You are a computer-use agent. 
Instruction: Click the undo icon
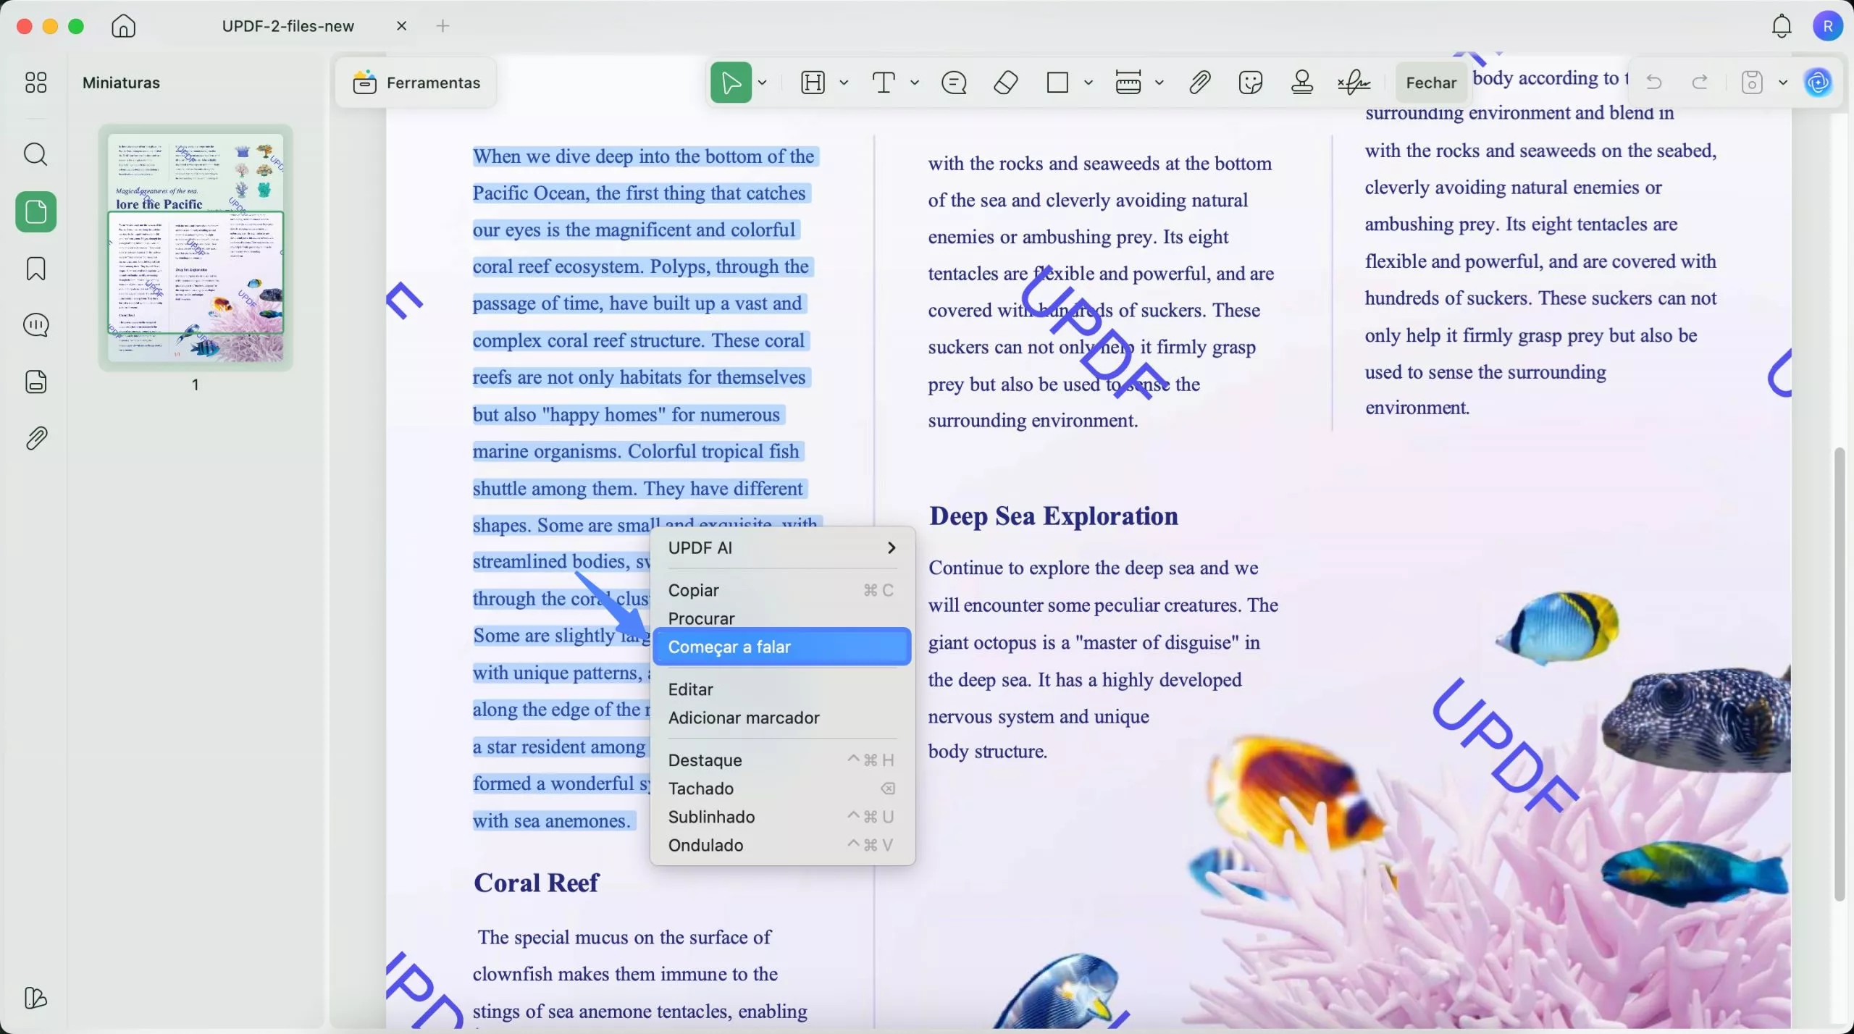click(1653, 82)
